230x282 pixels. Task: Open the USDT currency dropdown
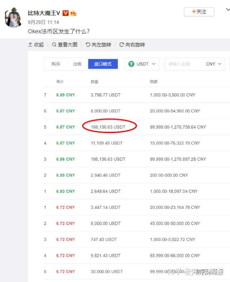142,64
